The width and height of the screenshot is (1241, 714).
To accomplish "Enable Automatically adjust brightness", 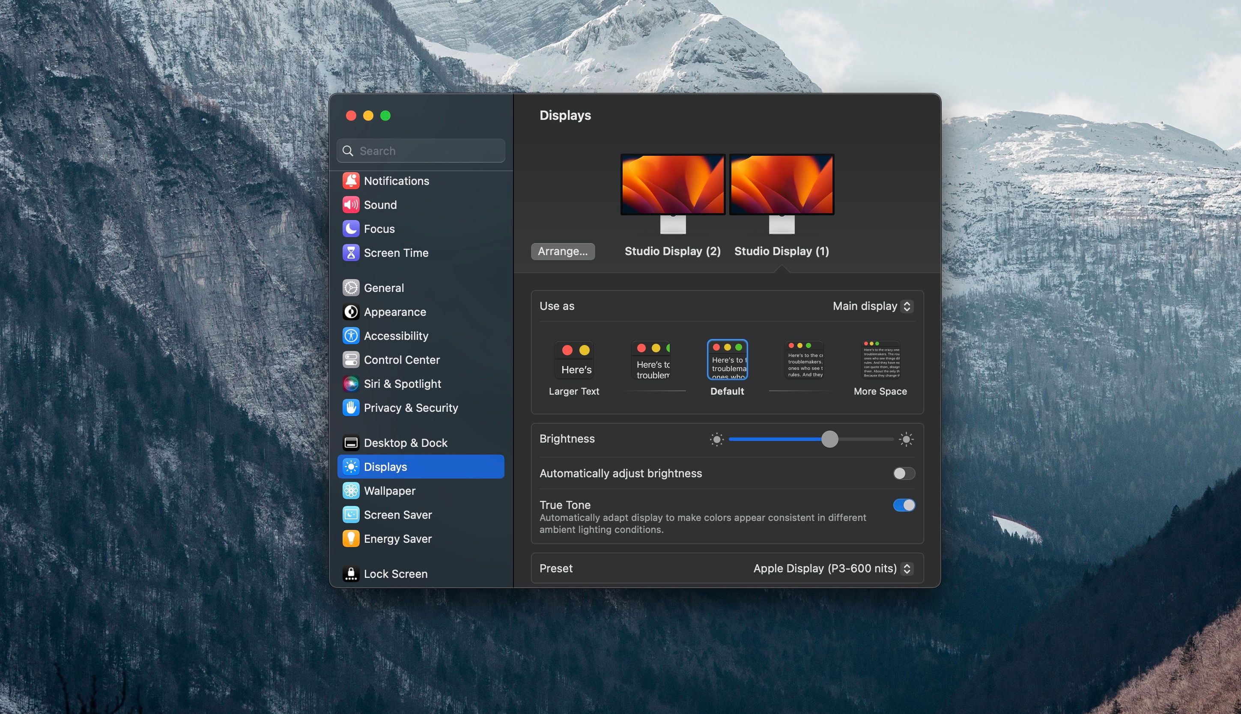I will click(x=903, y=473).
